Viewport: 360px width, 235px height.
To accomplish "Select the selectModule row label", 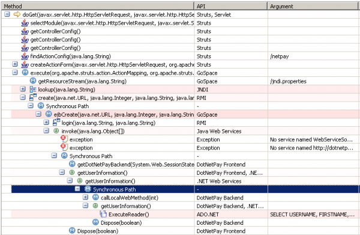I will [x=112, y=23].
